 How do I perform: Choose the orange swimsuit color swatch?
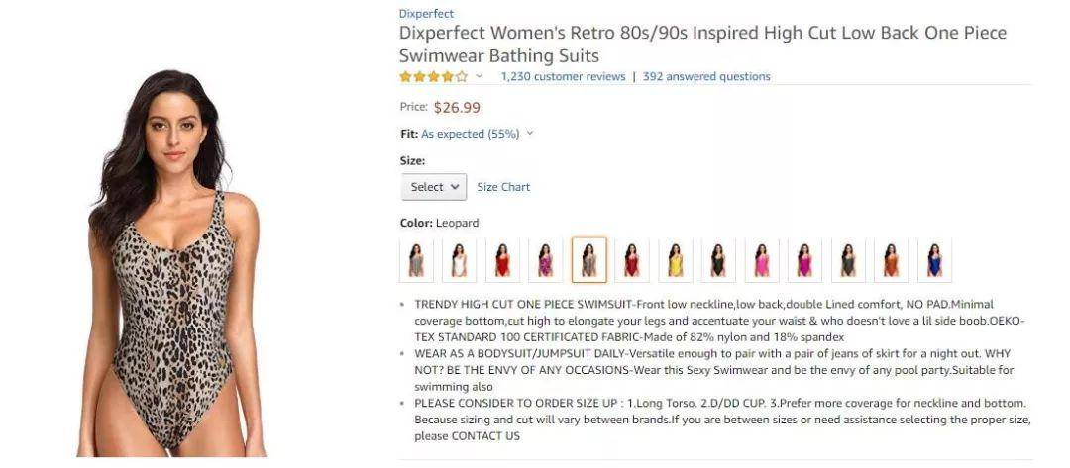(x=891, y=260)
